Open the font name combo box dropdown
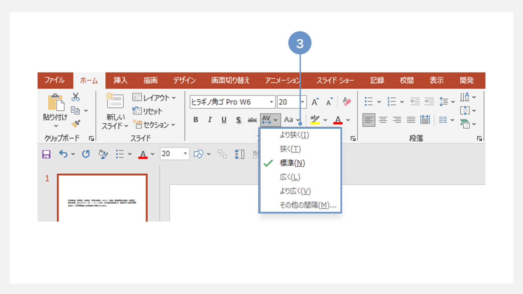 pos(271,102)
